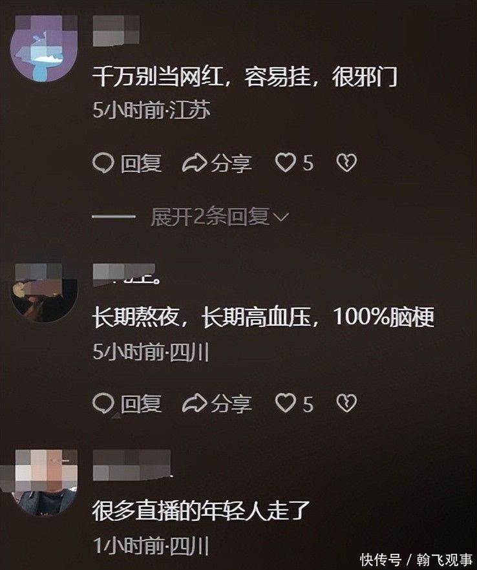Click the chevron next to 展开2条回复
The height and width of the screenshot is (570, 477).
click(281, 217)
